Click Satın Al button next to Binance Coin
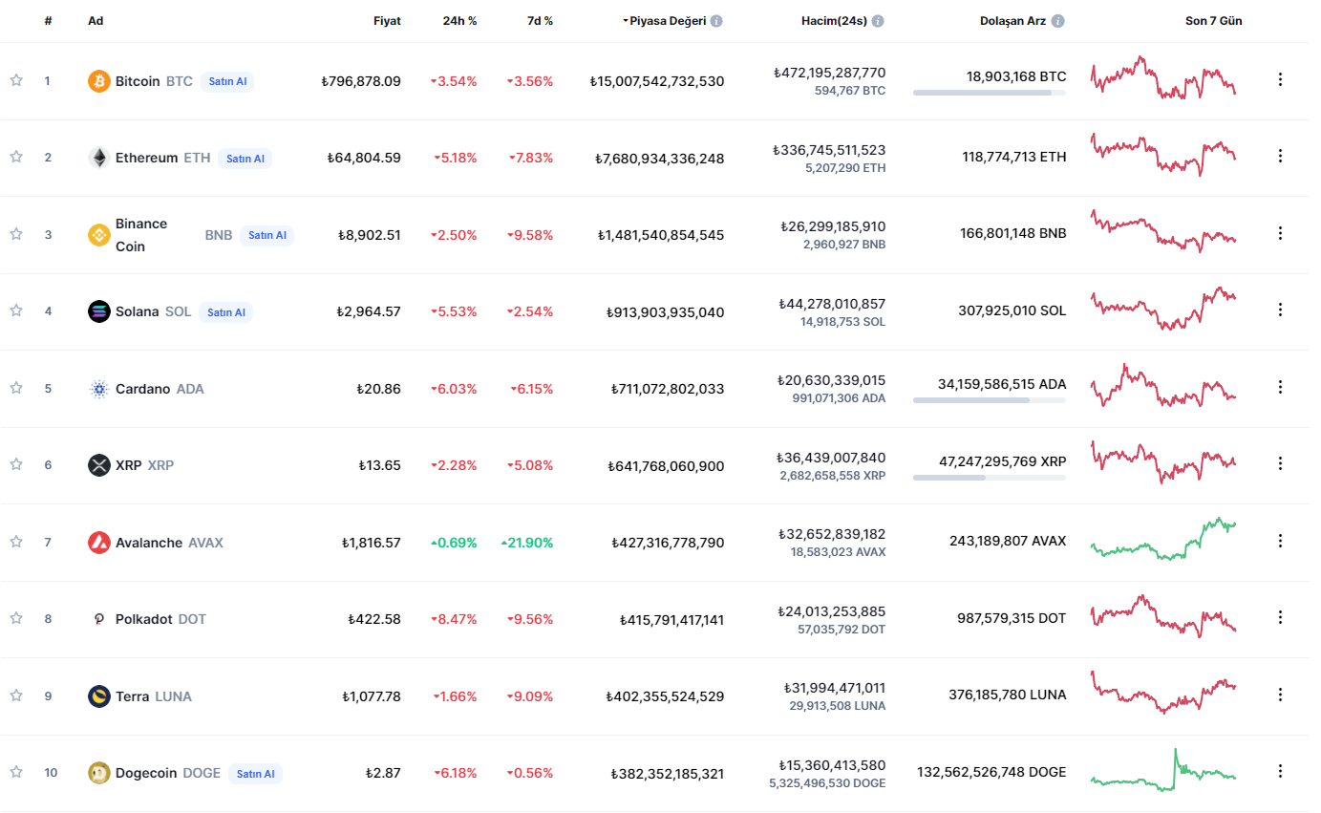Viewport: 1321px width, 813px height. 266,235
